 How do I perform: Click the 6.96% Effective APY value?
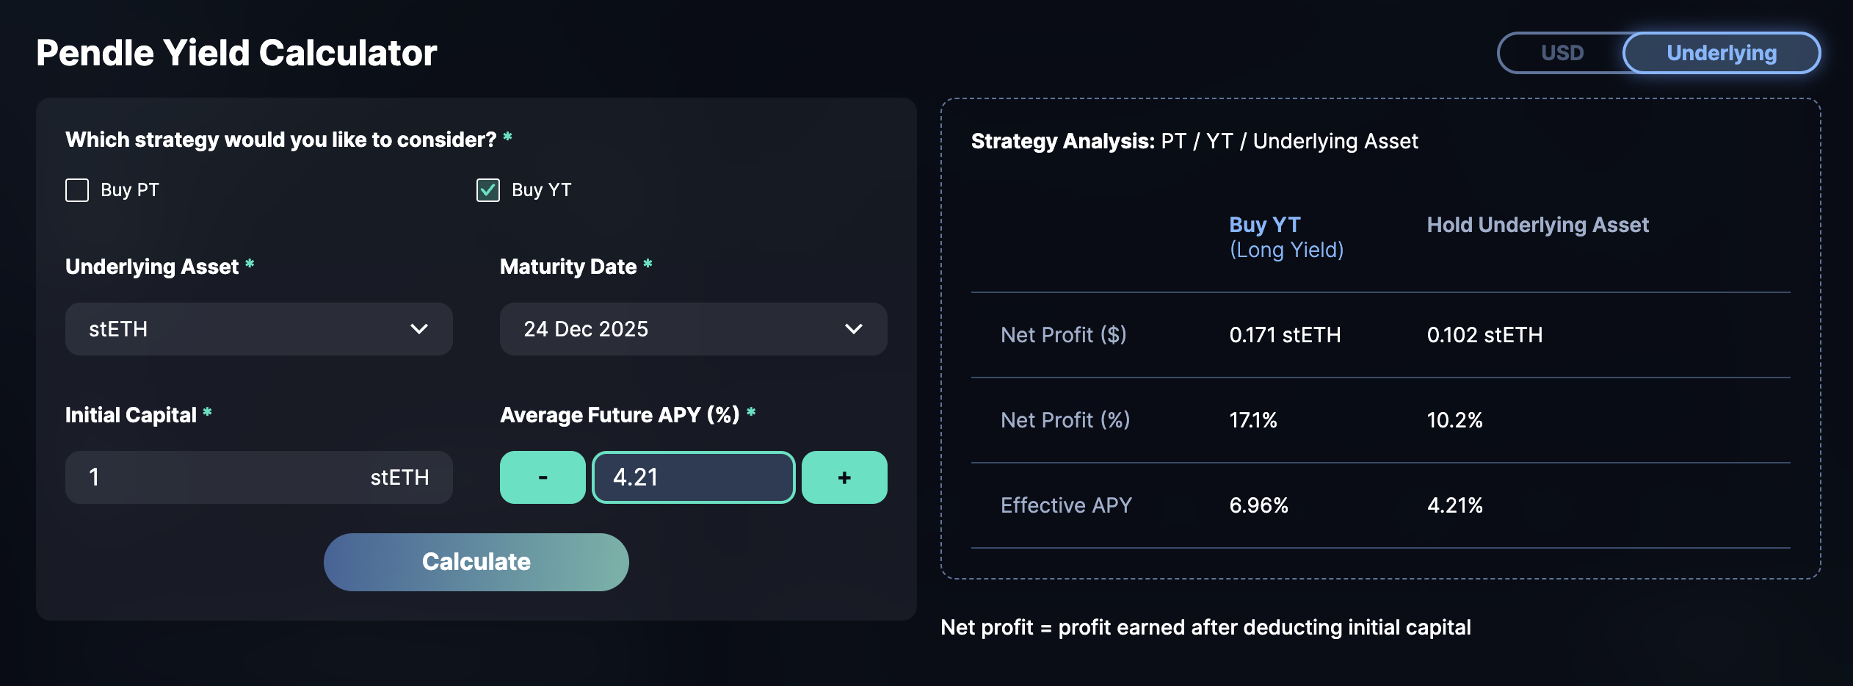pos(1258,505)
